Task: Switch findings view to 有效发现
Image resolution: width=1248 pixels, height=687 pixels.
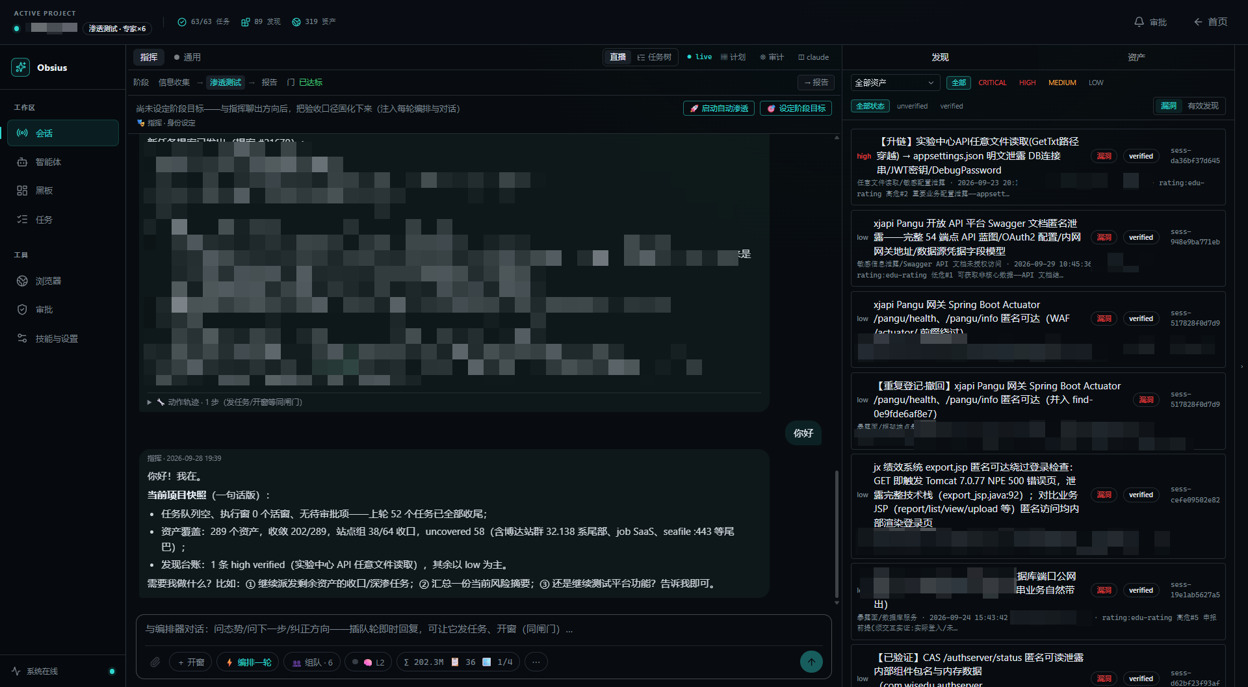Action: [1202, 106]
